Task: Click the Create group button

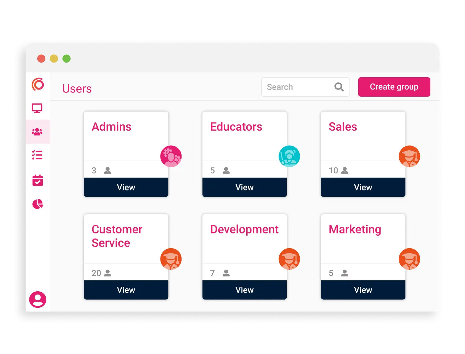Action: point(394,87)
